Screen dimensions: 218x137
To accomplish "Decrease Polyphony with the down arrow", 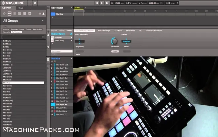I will pos(80,44).
